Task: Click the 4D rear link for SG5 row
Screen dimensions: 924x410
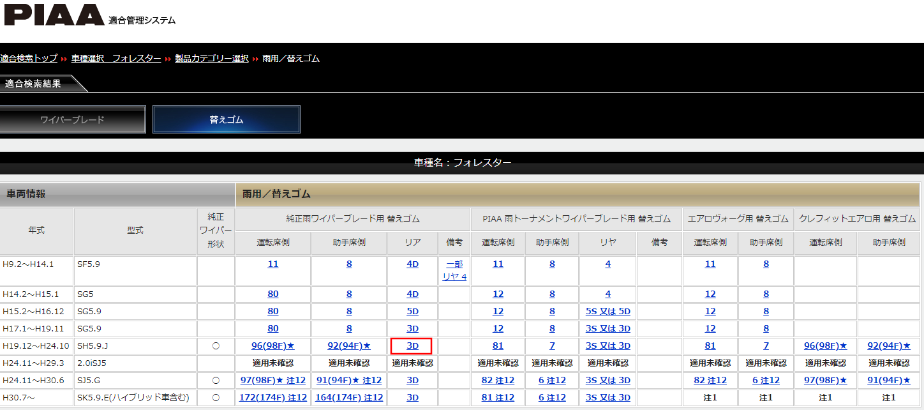Action: pos(412,294)
